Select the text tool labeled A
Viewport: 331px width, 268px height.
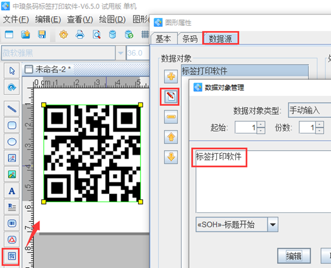click(x=12, y=191)
